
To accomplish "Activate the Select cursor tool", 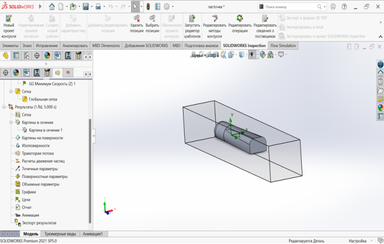I will 135,6.
